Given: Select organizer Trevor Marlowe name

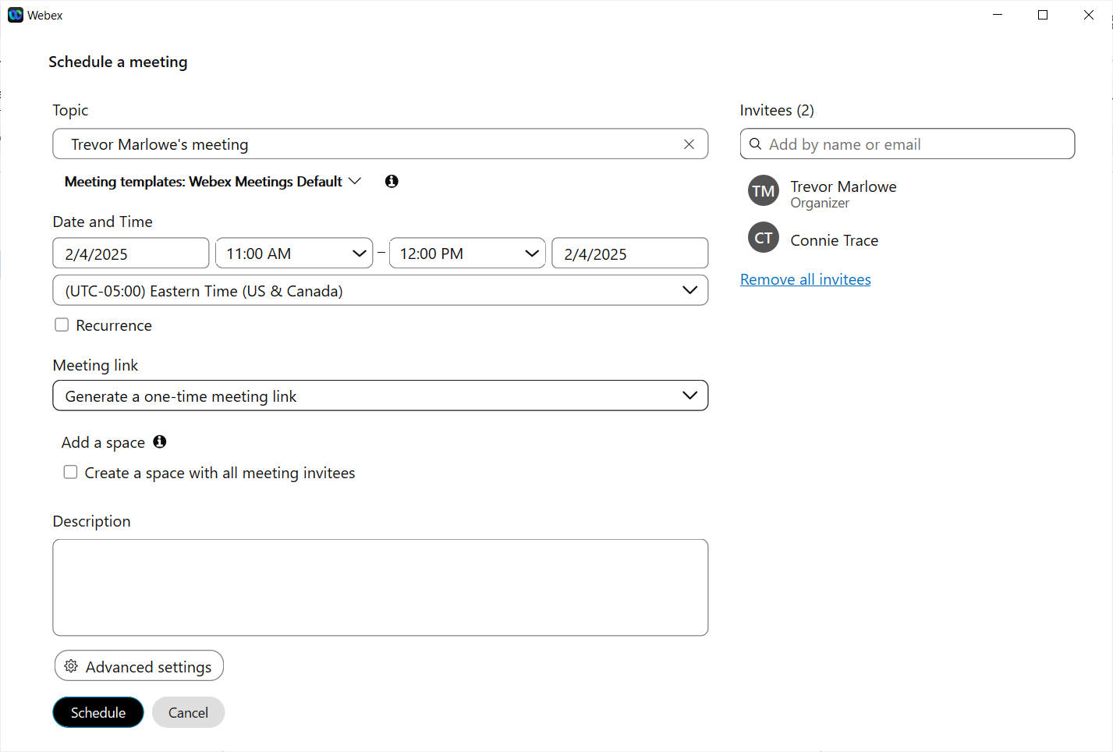Looking at the screenshot, I should point(843,186).
